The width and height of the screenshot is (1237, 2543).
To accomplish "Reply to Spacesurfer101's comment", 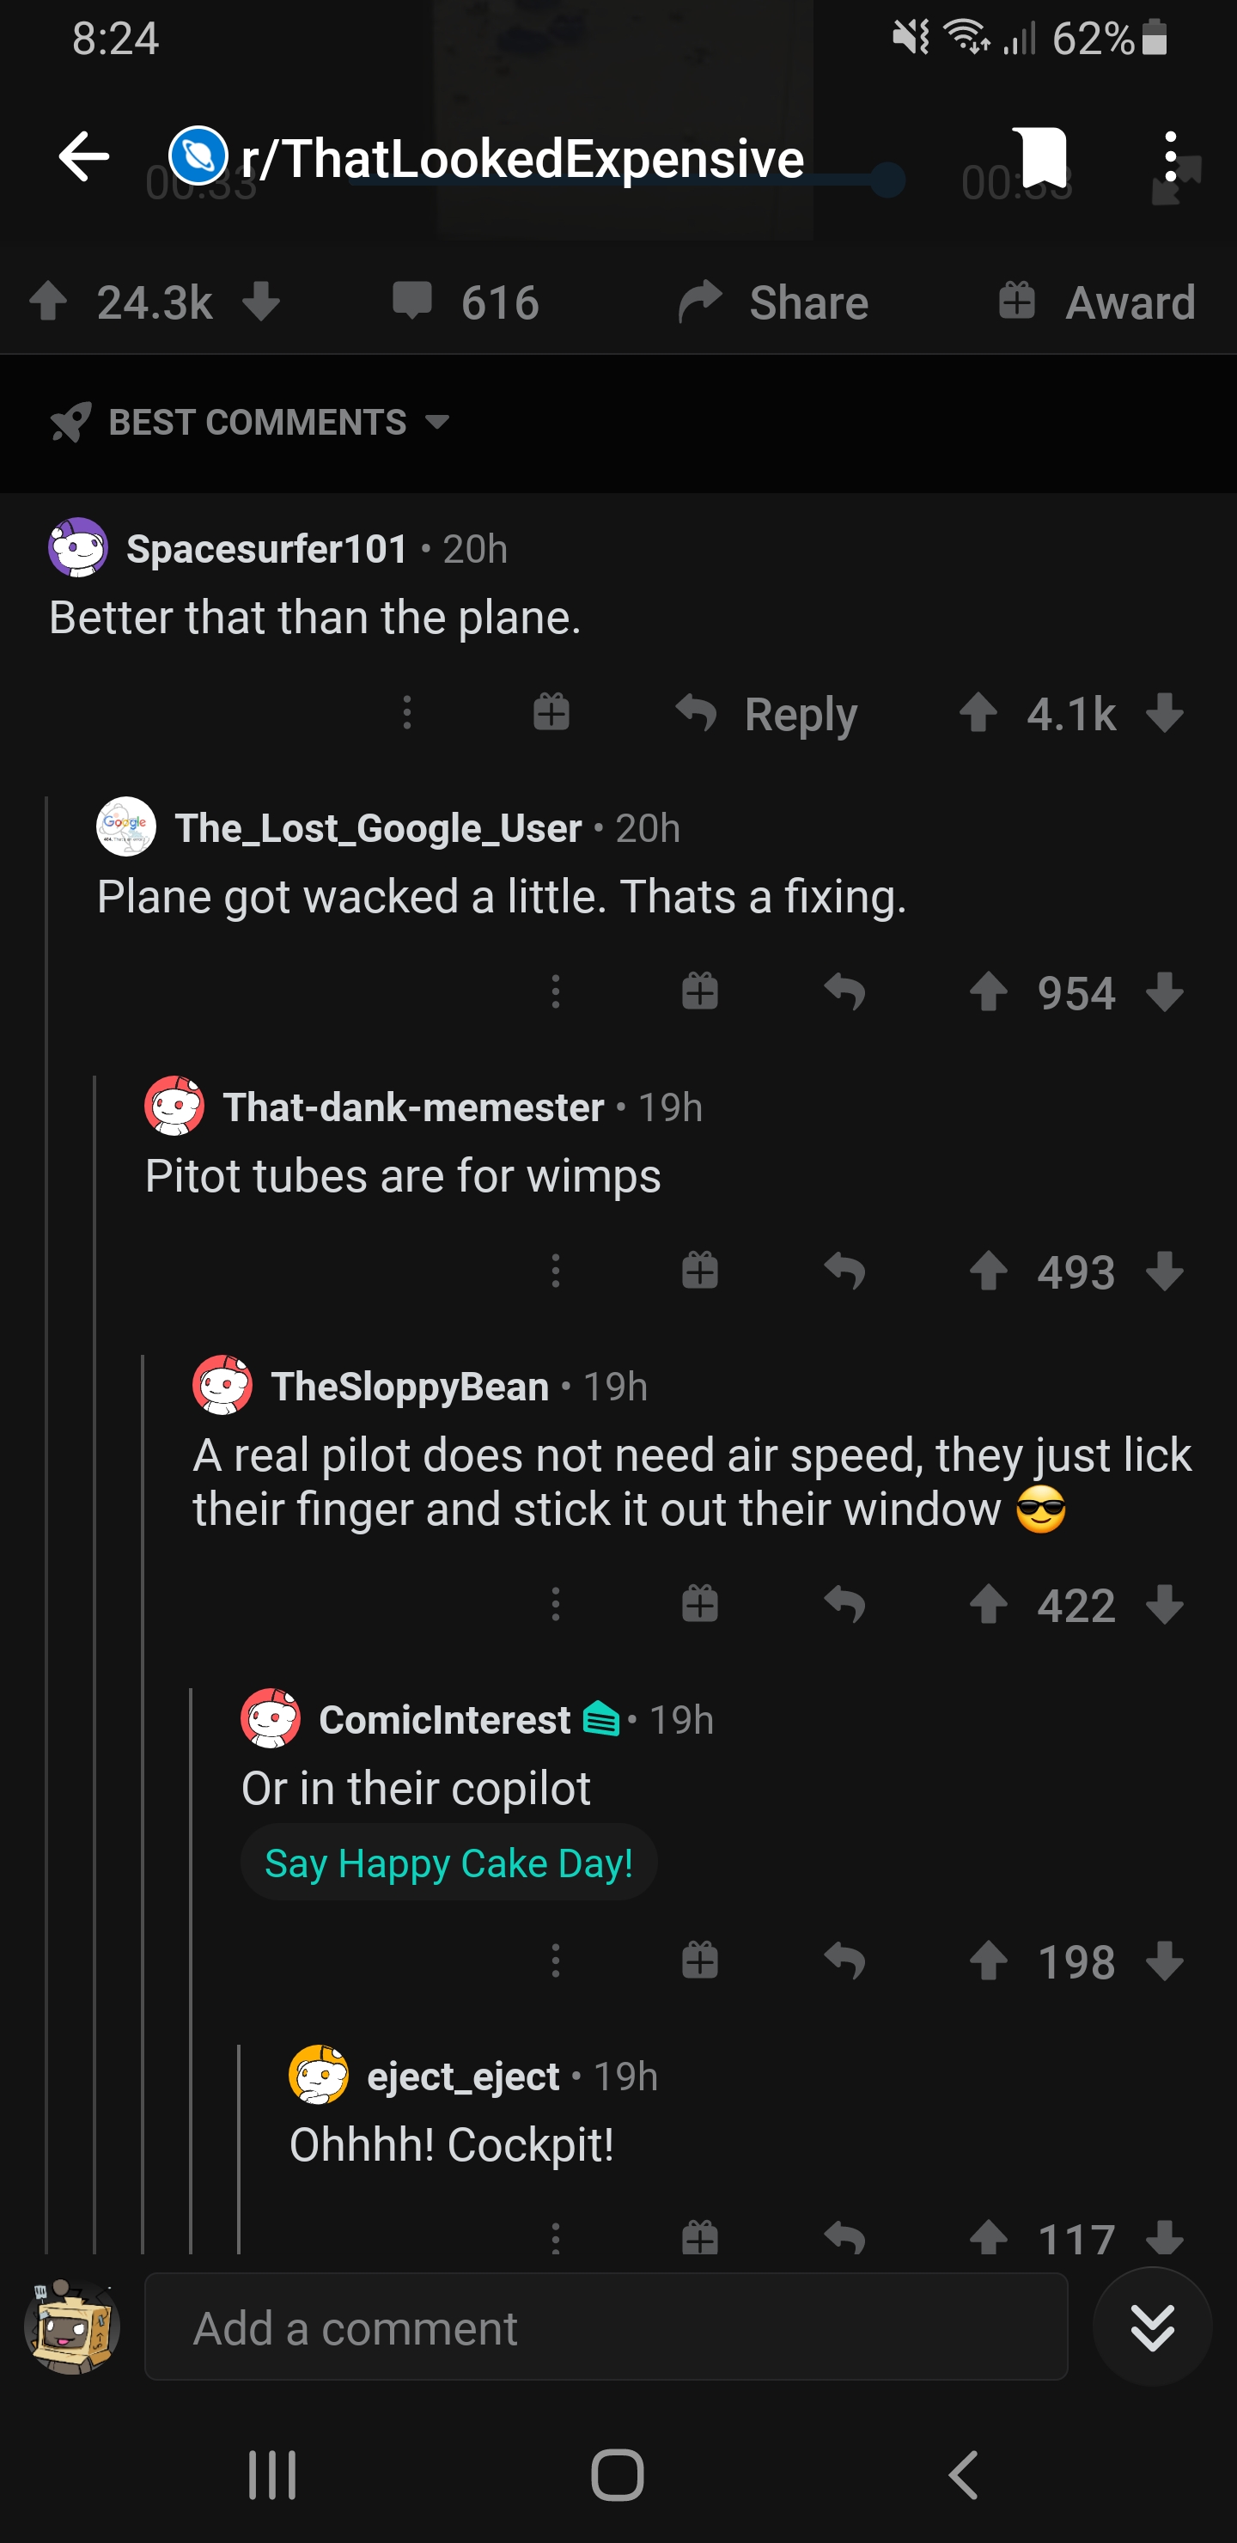I will 767,713.
